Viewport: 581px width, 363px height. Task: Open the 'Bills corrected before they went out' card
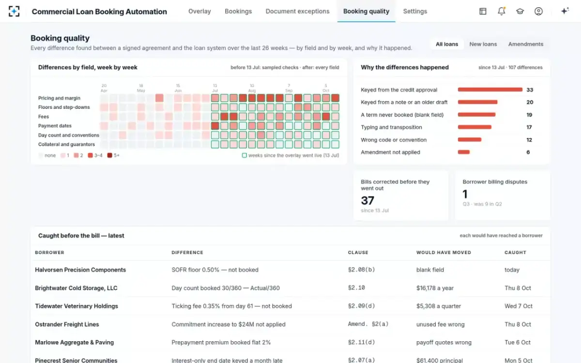pos(401,196)
